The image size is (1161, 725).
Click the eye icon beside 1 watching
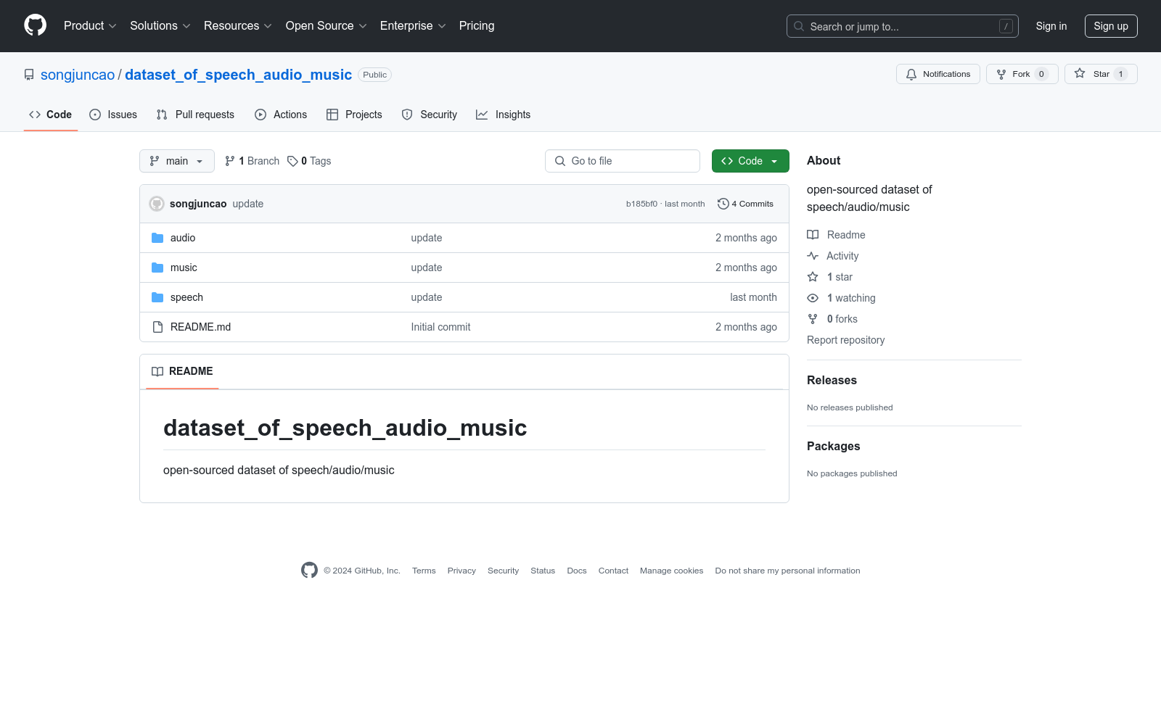[x=813, y=298]
